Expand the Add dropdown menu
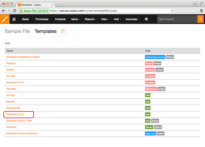This screenshot has width=205, height=147. (117, 19)
